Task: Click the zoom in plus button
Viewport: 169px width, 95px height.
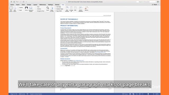Action: coord(154,94)
